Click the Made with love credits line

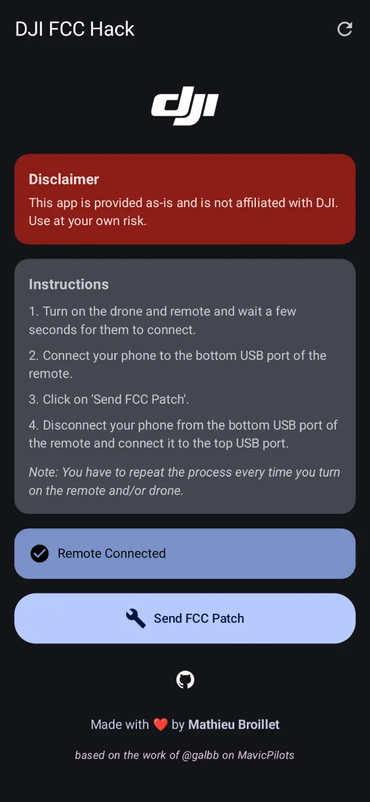pos(185,724)
